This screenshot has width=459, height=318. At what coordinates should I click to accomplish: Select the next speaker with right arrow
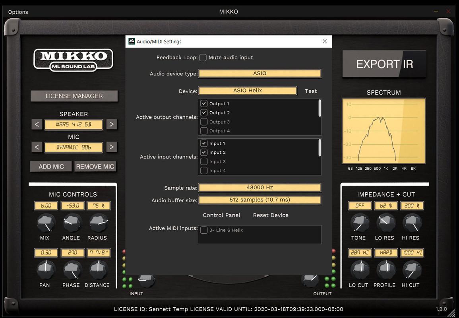click(112, 124)
